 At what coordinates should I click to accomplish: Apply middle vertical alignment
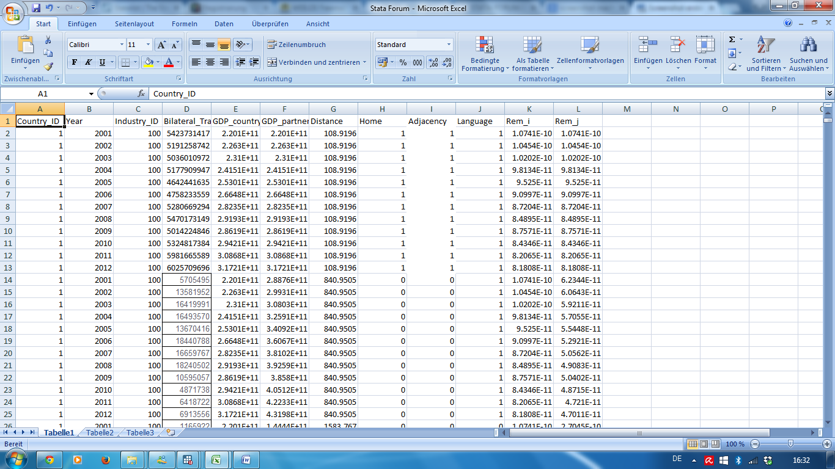pyautogui.click(x=210, y=45)
